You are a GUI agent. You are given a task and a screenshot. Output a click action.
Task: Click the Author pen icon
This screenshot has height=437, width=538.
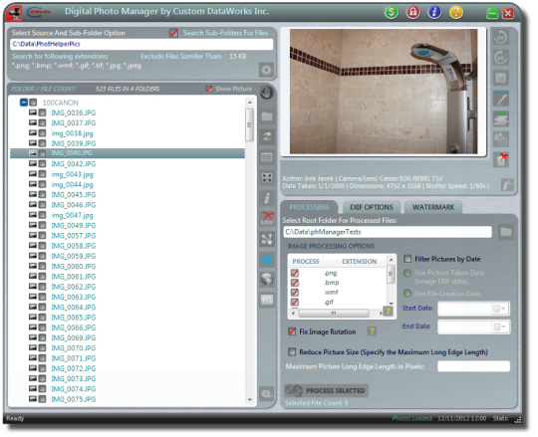500,99
